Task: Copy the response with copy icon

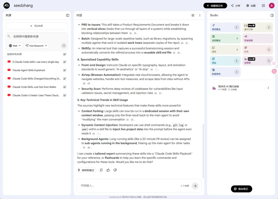Action: [101, 170]
